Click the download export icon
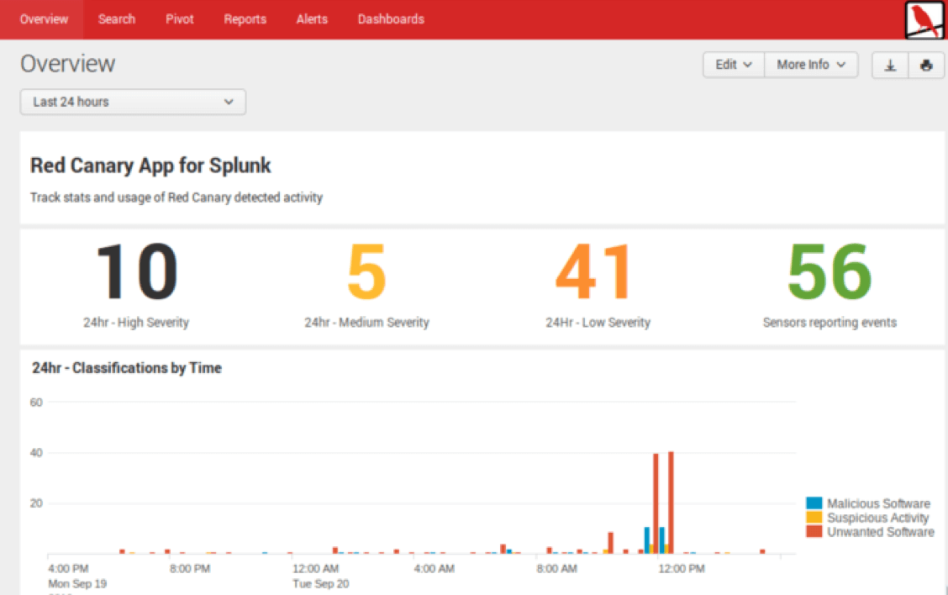 890,65
